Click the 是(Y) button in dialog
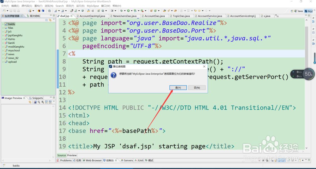Image resolution: width=316 pixels, height=169 pixels. pyautogui.click(x=178, y=88)
